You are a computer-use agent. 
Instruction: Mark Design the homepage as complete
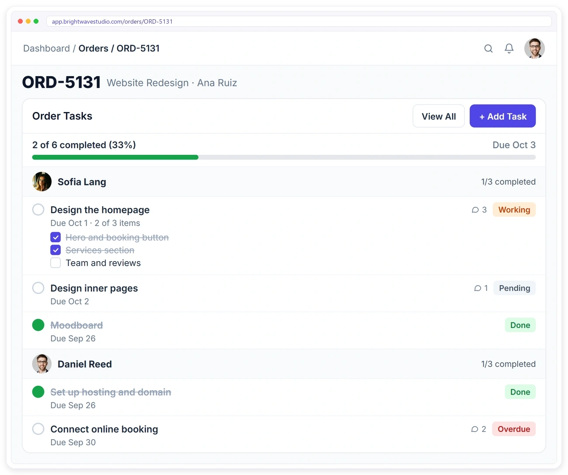coord(38,210)
